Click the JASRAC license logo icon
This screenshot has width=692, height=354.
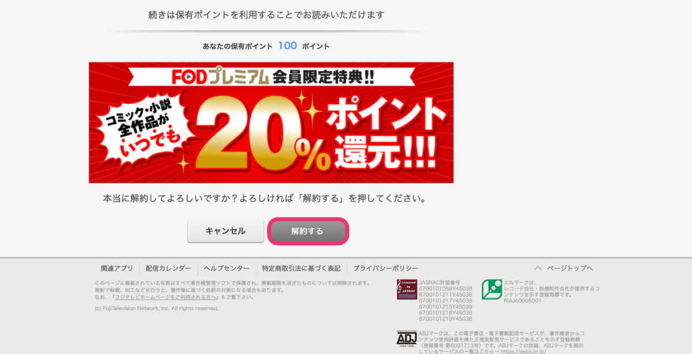(407, 290)
